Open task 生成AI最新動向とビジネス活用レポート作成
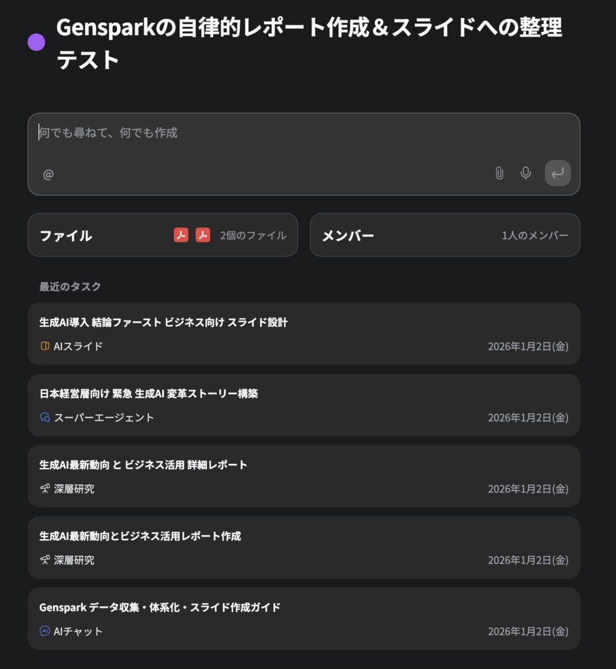This screenshot has width=616, height=669. 140,536
